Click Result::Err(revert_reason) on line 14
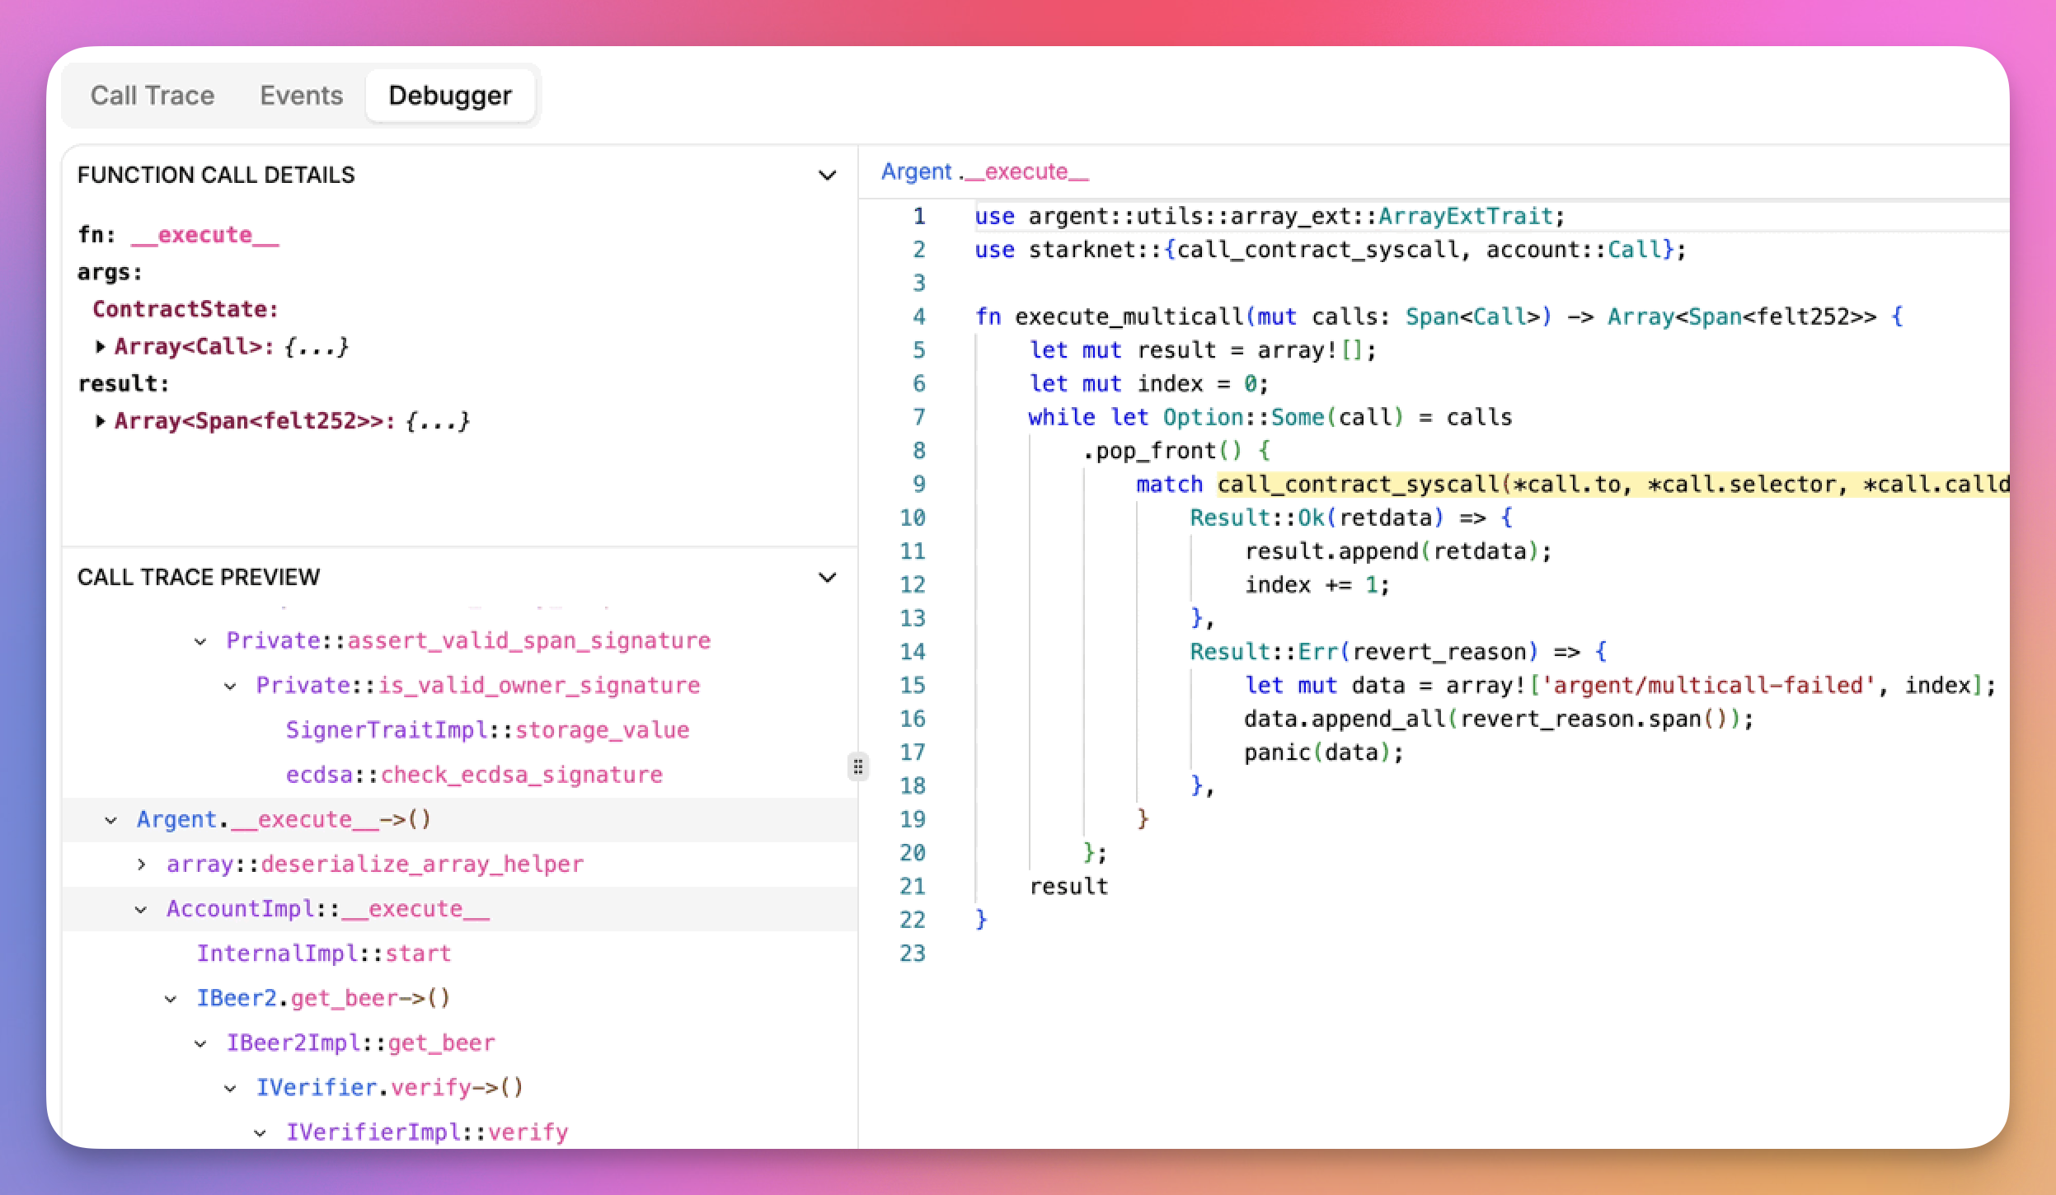 (1364, 651)
